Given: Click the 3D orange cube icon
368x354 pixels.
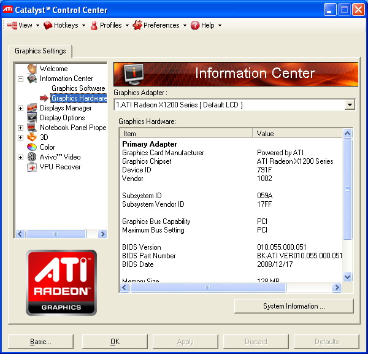Looking at the screenshot, I should pos(32,137).
